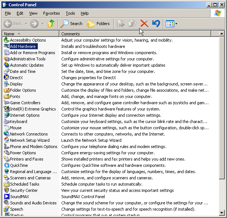Screen dimensions: 227x218
Task: Select the Network Setup Wizard icon
Action: click(x=6, y=140)
